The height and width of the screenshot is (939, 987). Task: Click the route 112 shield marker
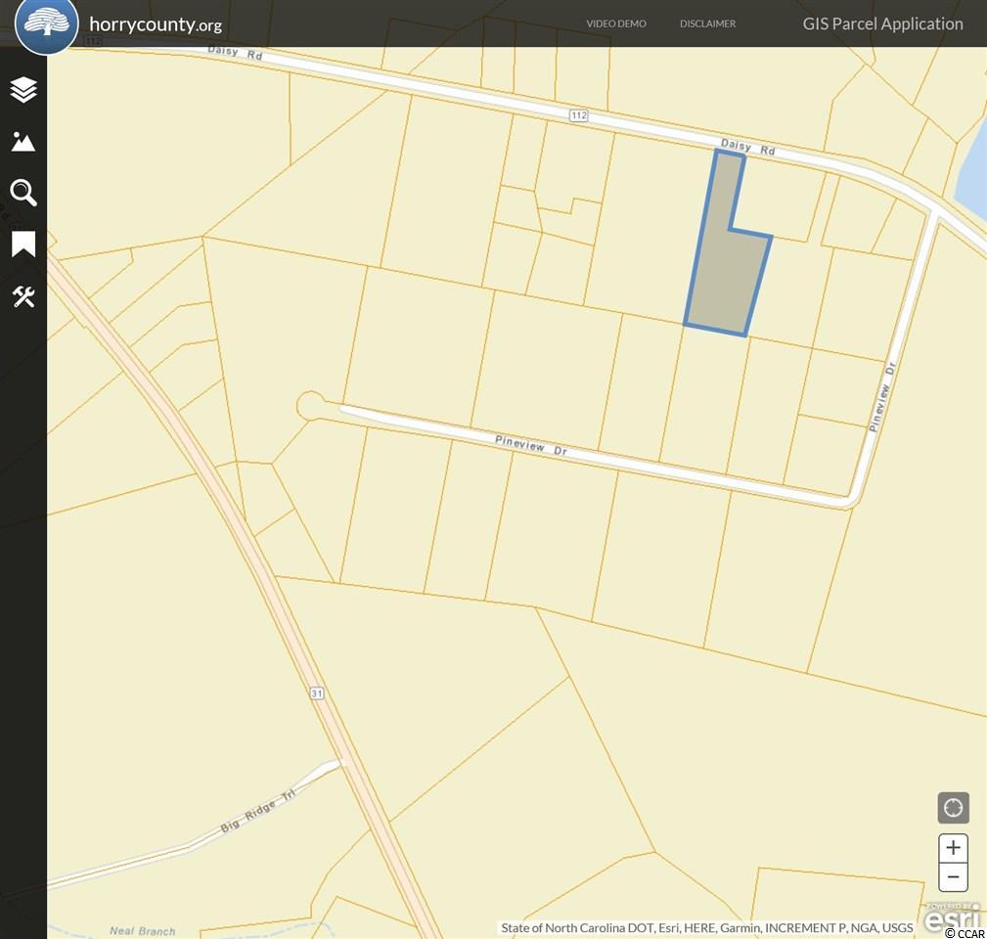coord(579,115)
